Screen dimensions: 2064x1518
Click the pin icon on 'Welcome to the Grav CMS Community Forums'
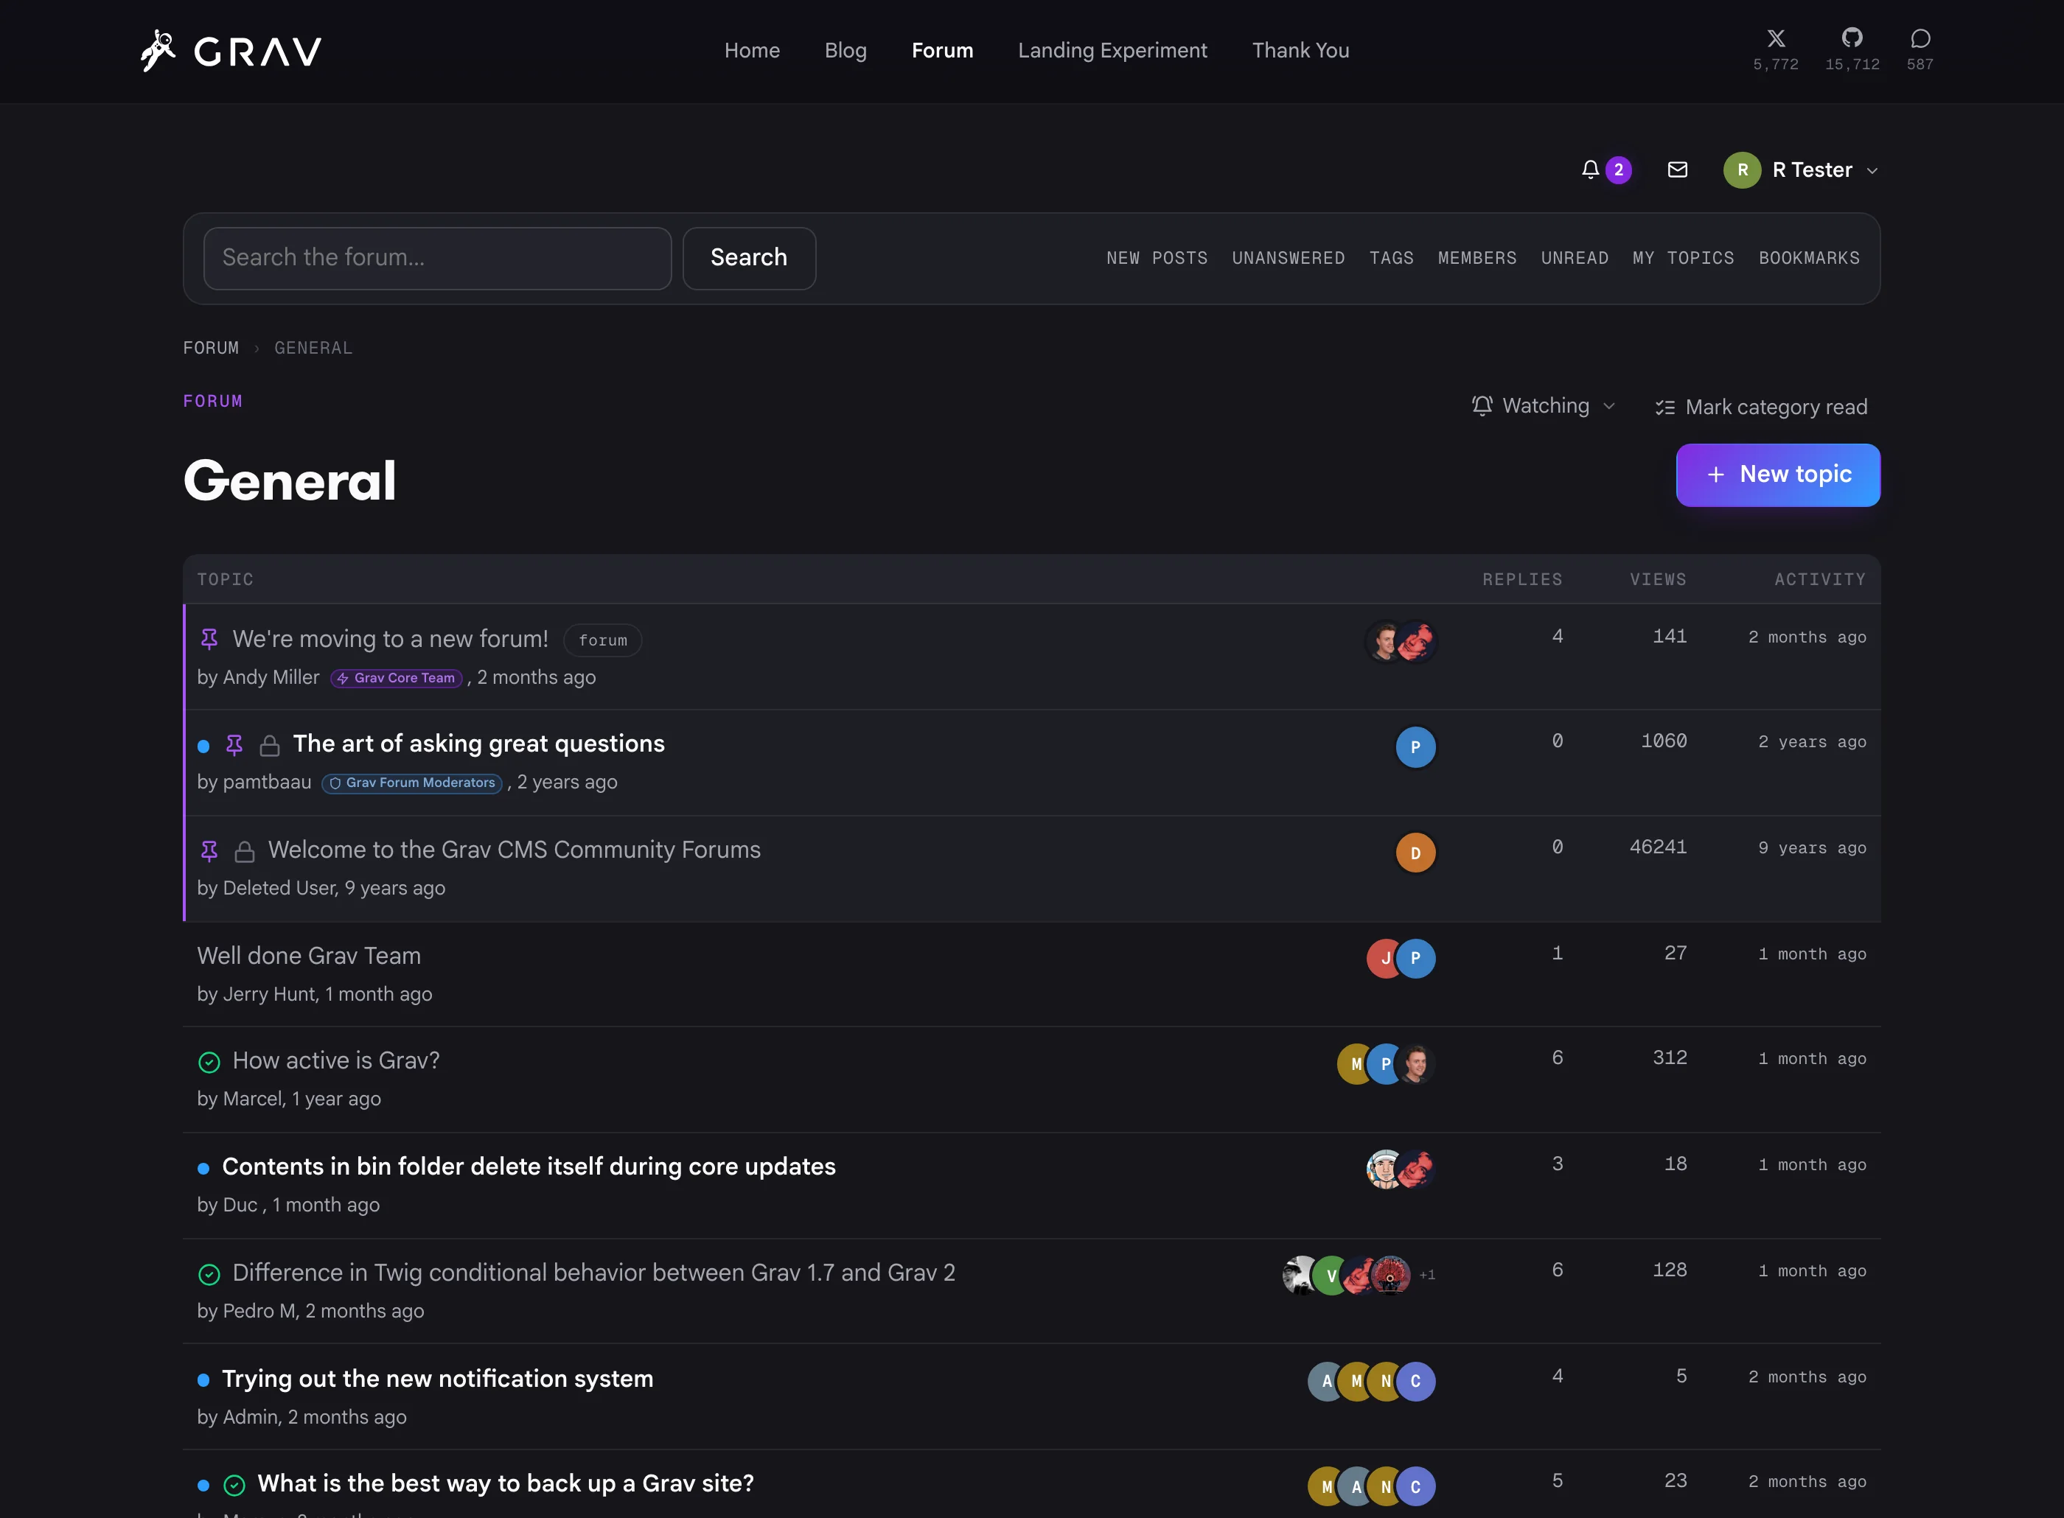click(209, 851)
